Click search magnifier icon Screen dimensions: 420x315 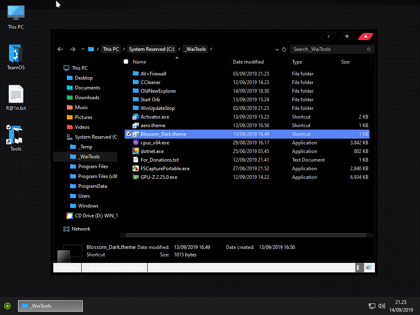coord(369,49)
